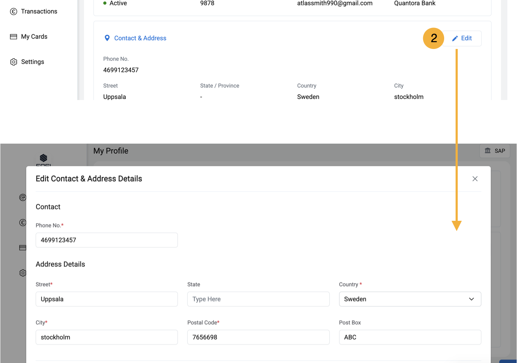Click the empty State field
The height and width of the screenshot is (363, 517).
(258, 299)
